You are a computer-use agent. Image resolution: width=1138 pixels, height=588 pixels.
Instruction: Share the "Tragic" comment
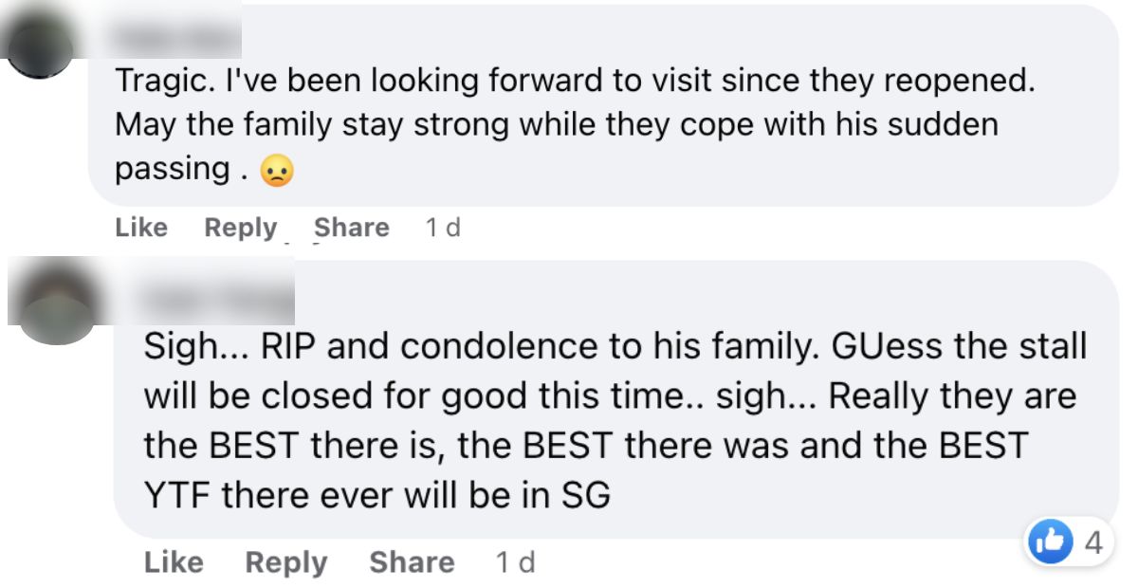(352, 228)
